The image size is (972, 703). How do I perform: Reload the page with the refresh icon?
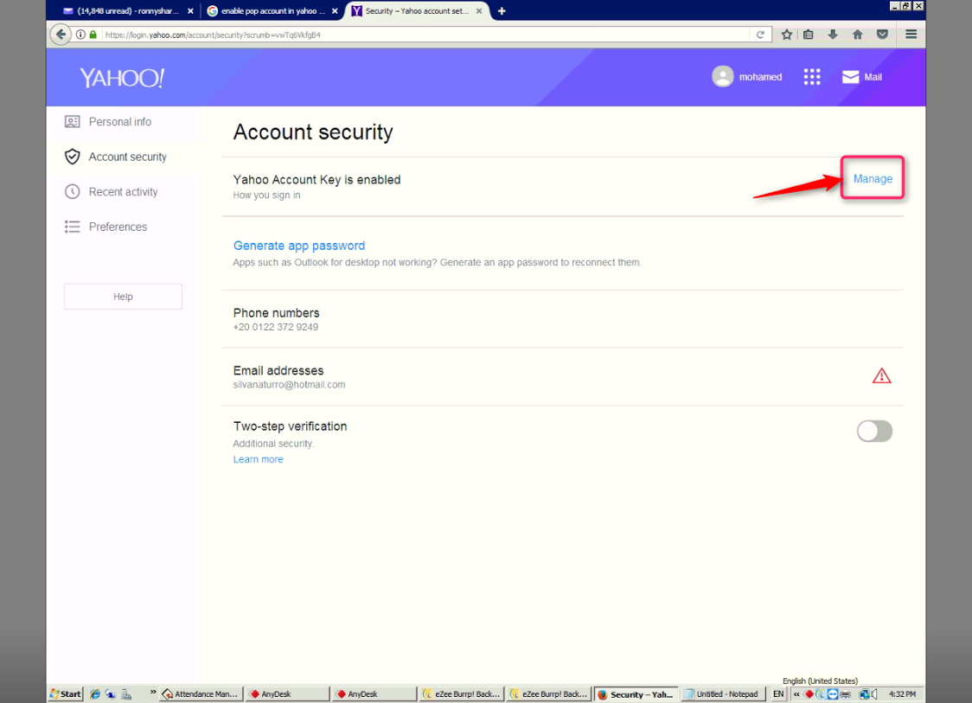(x=760, y=35)
